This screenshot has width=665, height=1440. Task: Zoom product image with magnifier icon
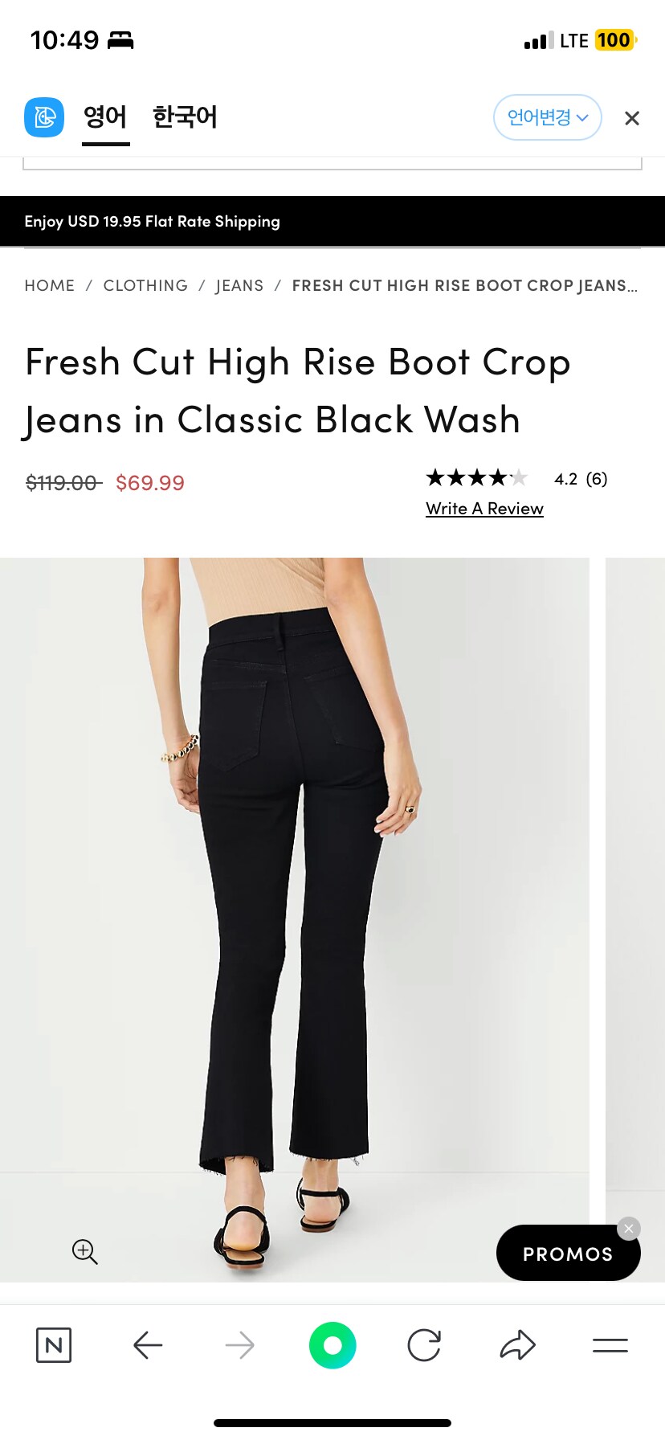(85, 1251)
